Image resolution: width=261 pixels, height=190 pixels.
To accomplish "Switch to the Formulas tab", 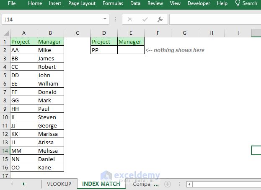I will (x=113, y=3).
